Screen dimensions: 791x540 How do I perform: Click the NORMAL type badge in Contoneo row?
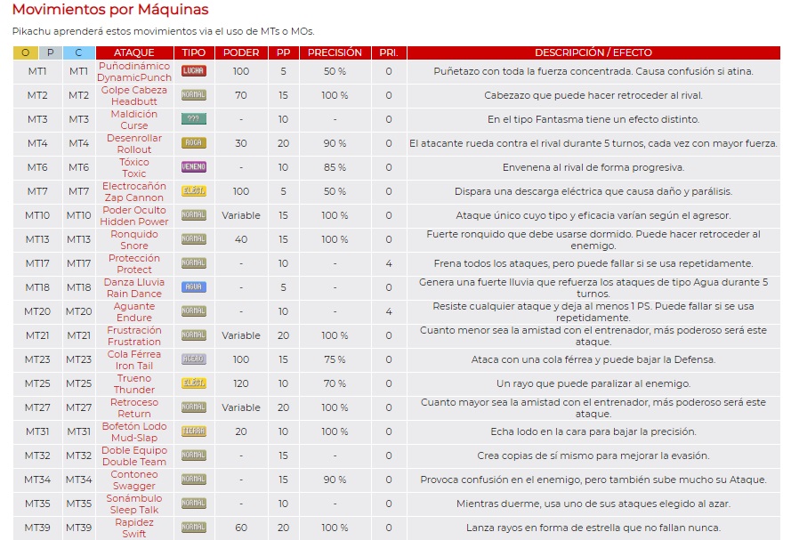(x=194, y=480)
